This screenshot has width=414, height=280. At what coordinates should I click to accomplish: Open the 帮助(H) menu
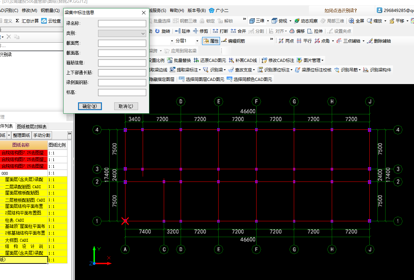pyautogui.click(x=177, y=11)
